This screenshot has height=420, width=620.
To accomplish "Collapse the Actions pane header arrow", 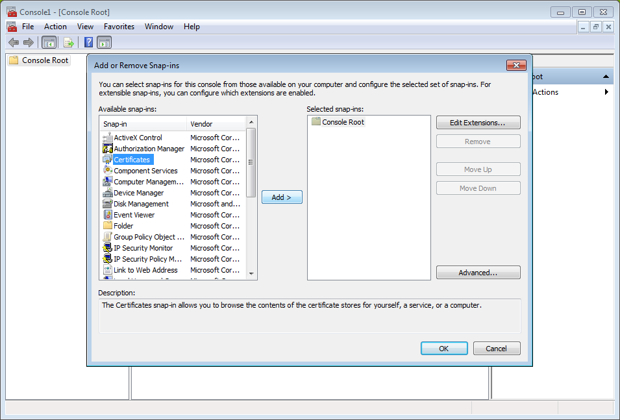I will 606,77.
